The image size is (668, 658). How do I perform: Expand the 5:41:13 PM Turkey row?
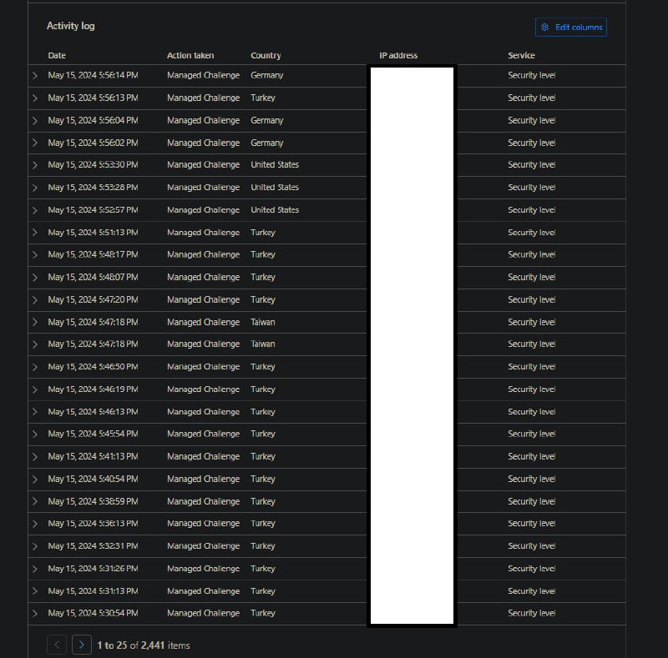35,456
